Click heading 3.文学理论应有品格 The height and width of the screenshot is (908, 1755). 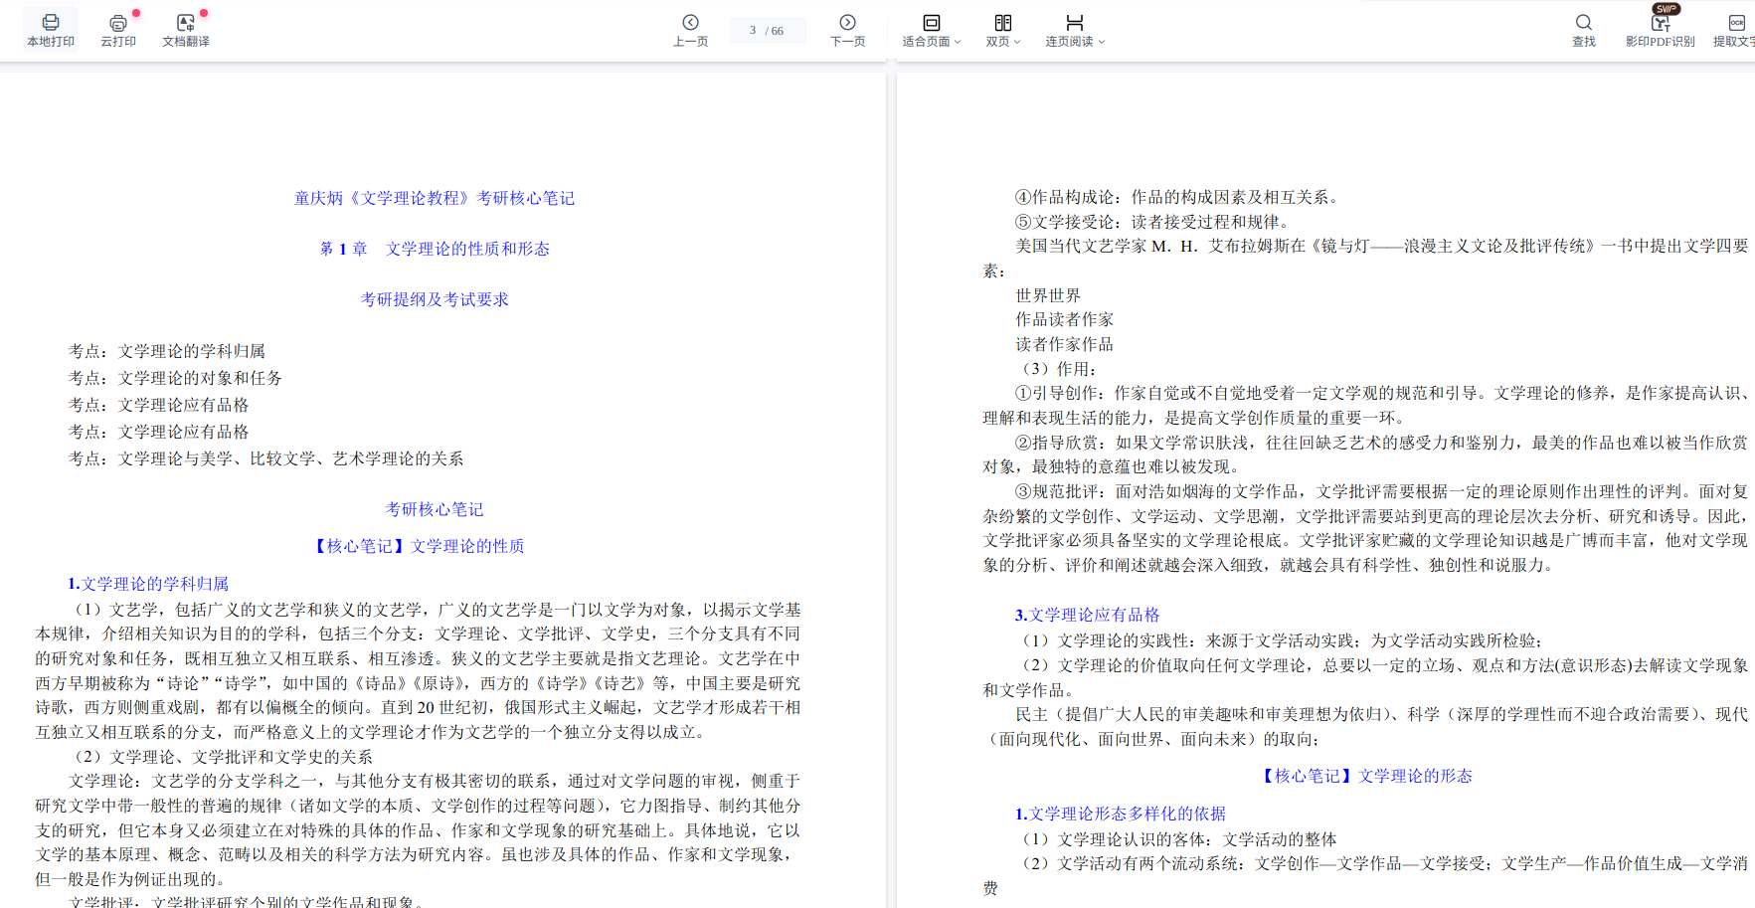pyautogui.click(x=1087, y=615)
